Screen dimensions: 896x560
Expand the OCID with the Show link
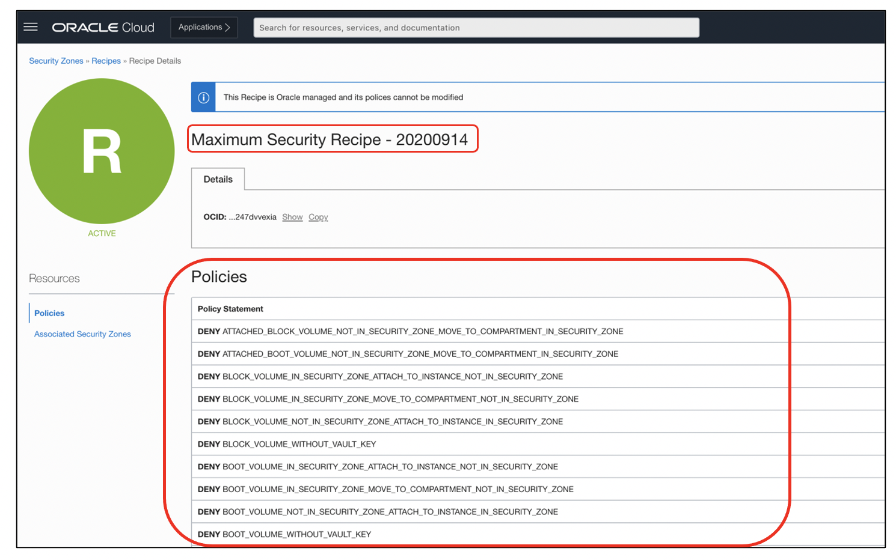pos(292,217)
